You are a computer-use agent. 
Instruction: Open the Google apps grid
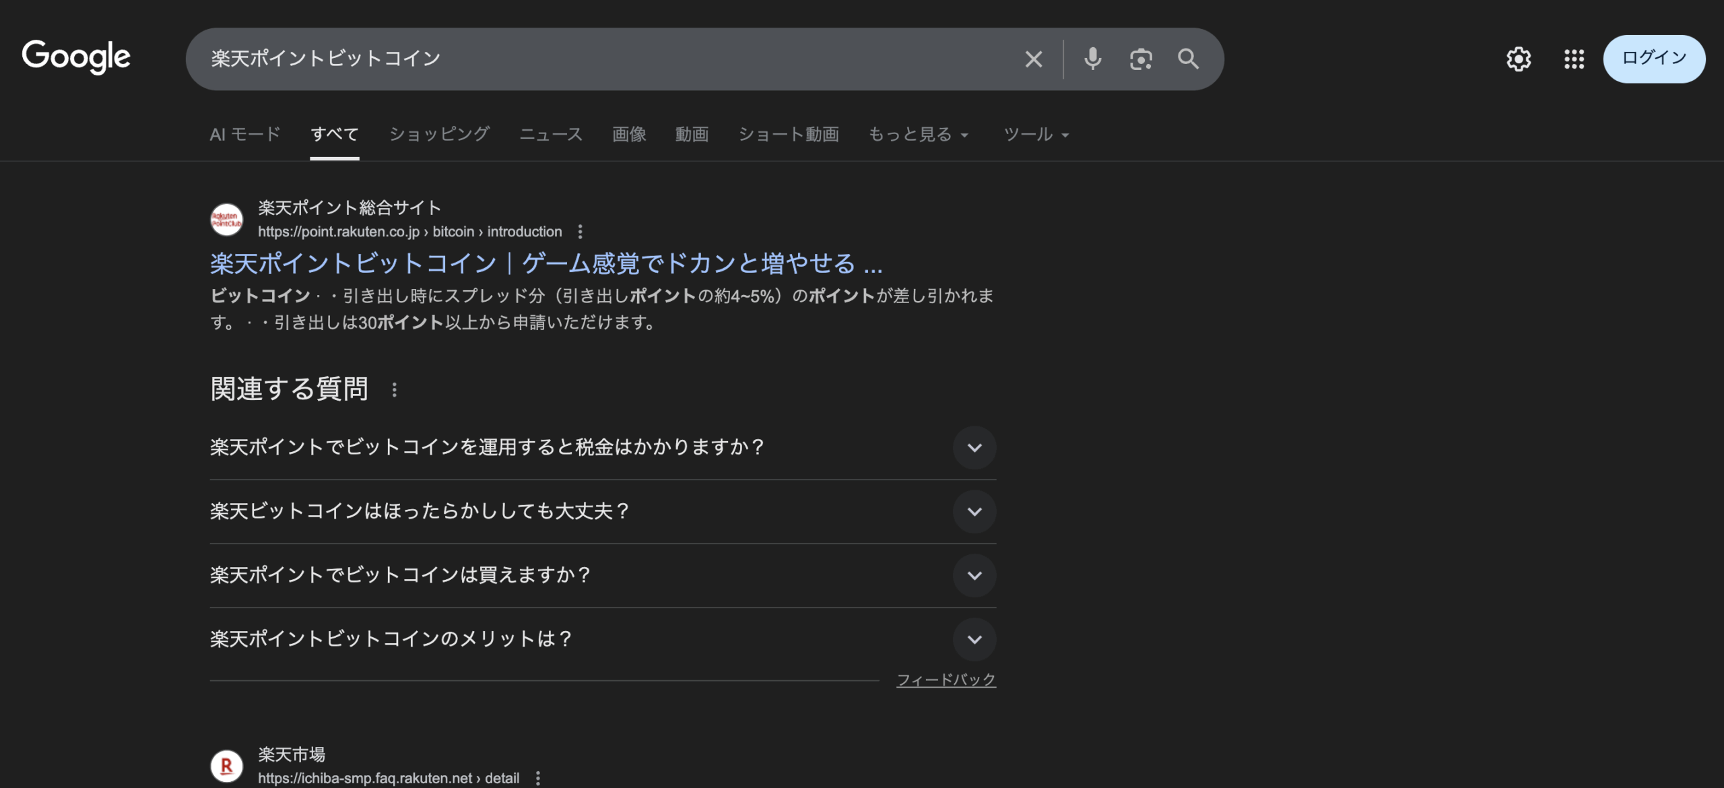(x=1574, y=59)
